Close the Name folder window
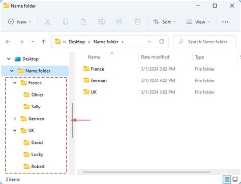The width and height of the screenshot is (241, 184). click(232, 6)
